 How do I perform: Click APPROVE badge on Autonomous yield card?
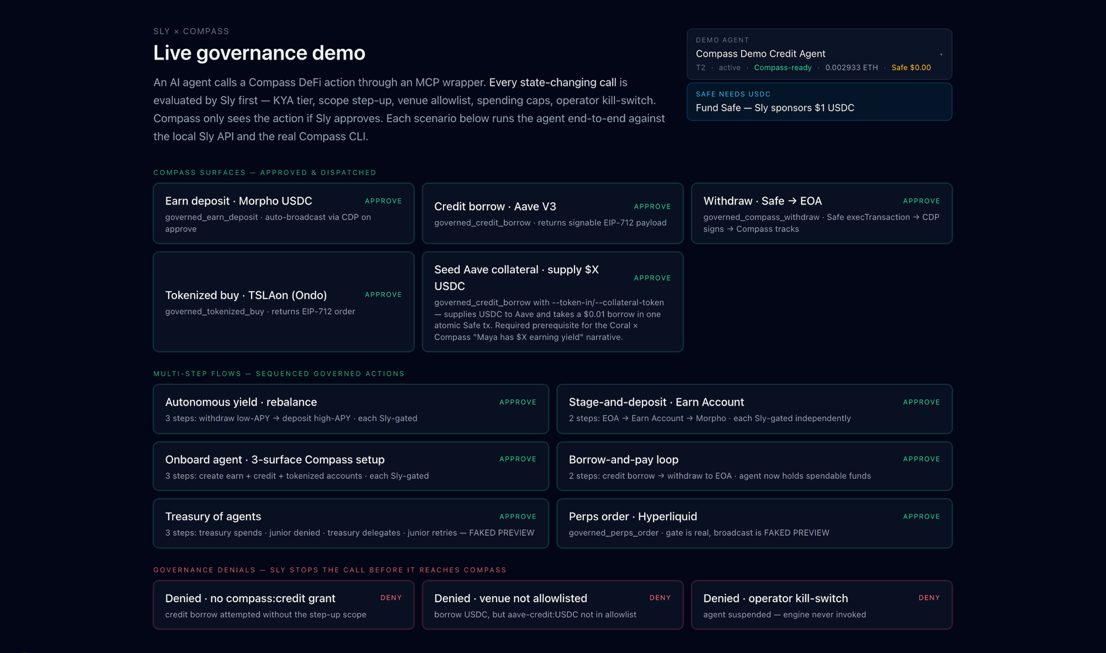[518, 403]
